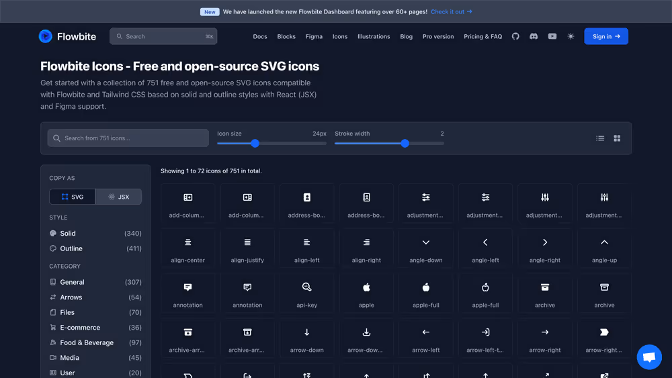The image size is (672, 378).
Task: Switch to list view layout
Action: [x=600, y=138]
